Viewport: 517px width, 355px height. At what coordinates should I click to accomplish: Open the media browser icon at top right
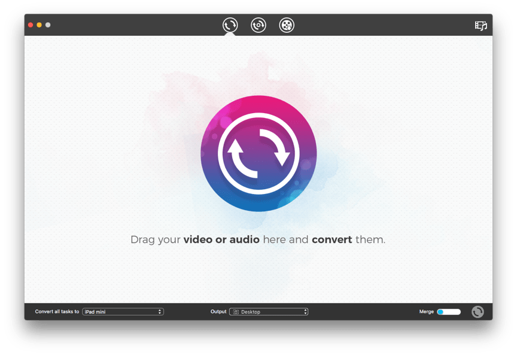click(x=480, y=25)
